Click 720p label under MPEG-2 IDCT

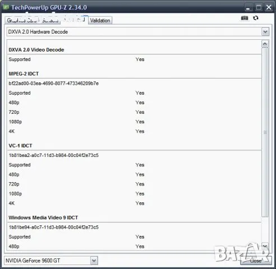(x=14, y=112)
